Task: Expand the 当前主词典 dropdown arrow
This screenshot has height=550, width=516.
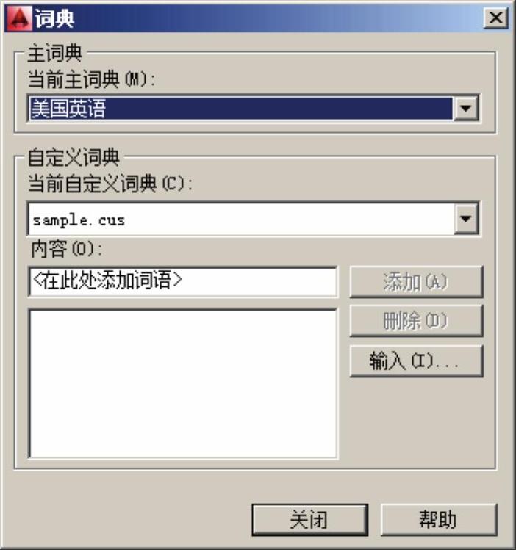Action: point(466,109)
